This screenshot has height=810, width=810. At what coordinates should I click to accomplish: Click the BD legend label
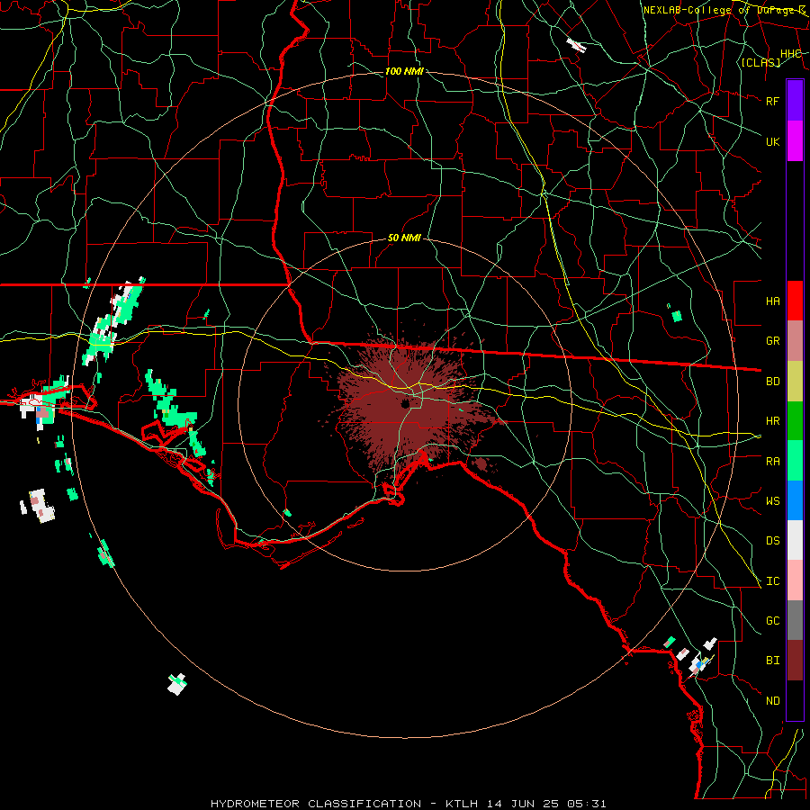(x=772, y=382)
